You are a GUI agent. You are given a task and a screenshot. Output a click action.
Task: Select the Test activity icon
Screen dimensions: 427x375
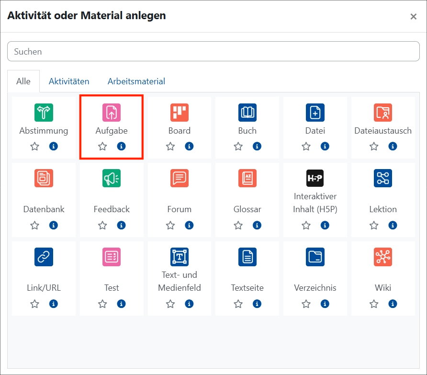coord(111,257)
